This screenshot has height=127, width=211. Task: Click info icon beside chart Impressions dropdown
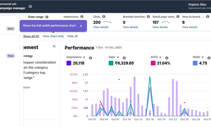(90, 58)
